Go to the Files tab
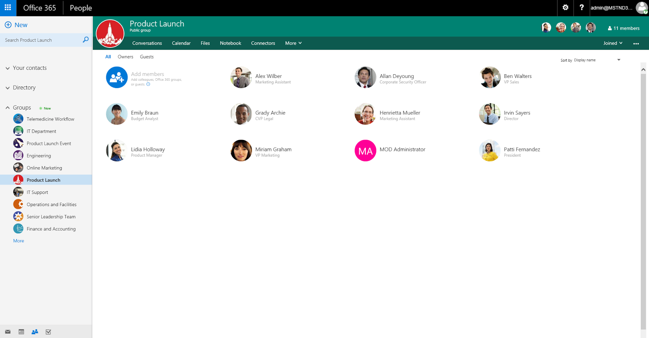 click(x=205, y=43)
